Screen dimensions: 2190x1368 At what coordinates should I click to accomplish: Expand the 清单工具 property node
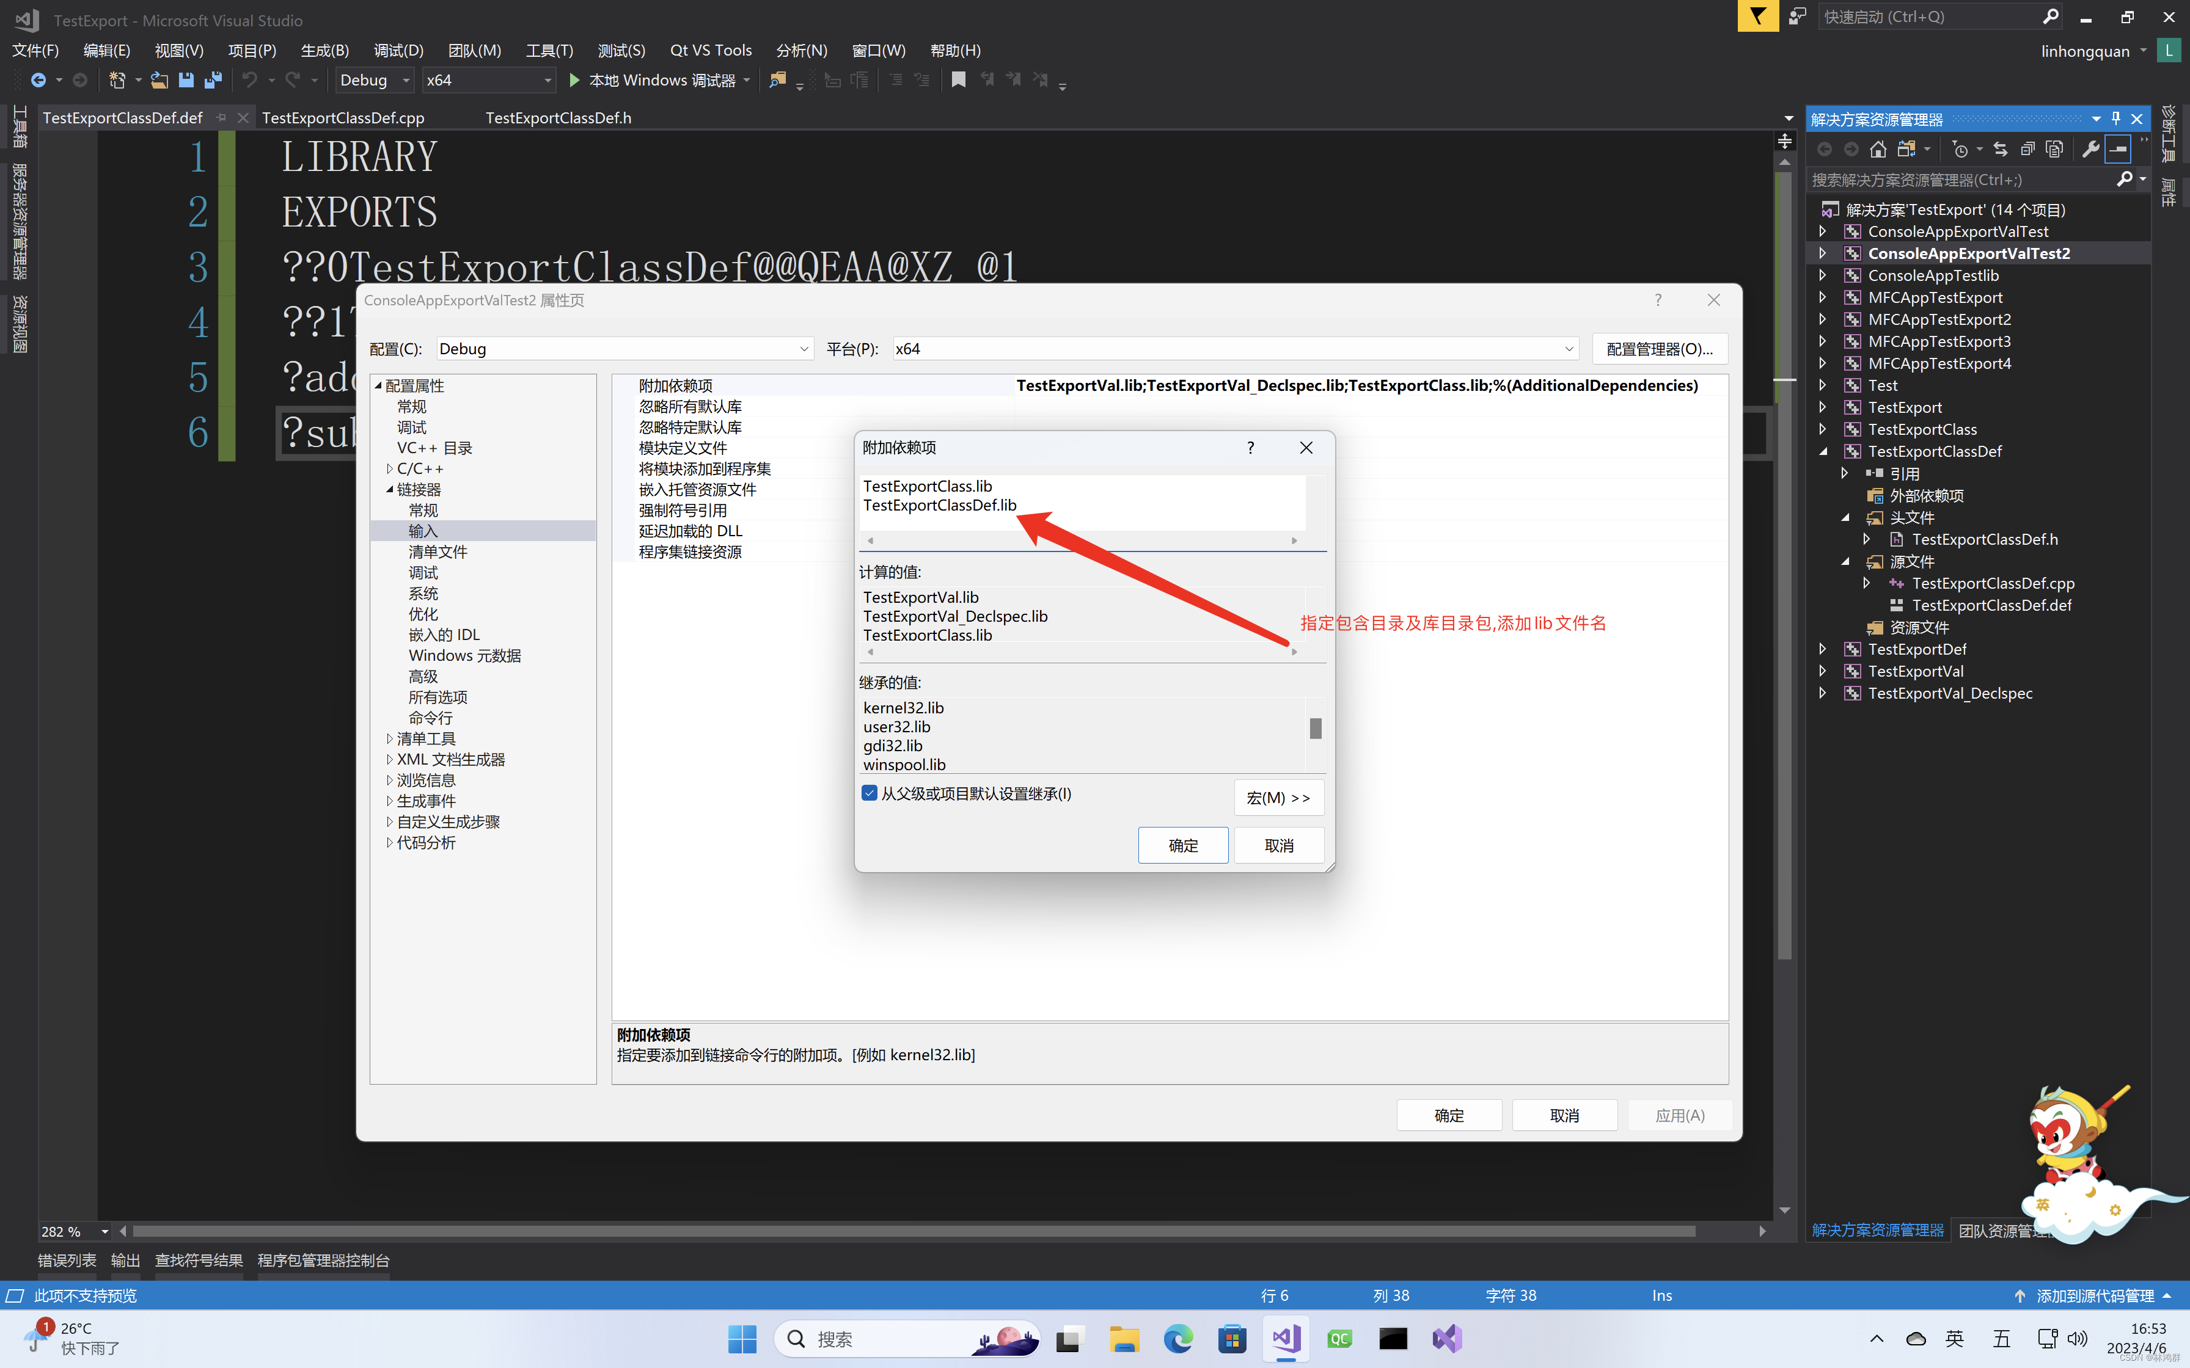click(390, 739)
